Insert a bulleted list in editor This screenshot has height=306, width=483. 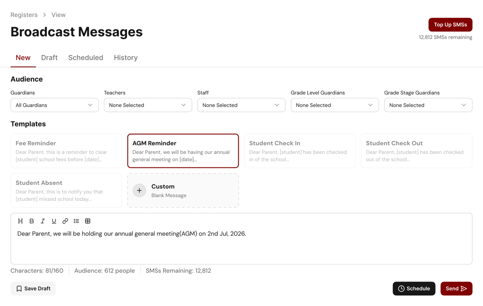point(76,221)
